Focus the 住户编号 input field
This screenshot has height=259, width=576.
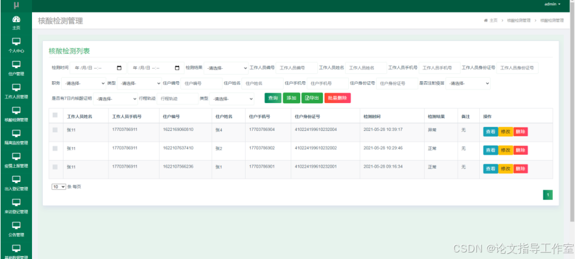(x=201, y=84)
